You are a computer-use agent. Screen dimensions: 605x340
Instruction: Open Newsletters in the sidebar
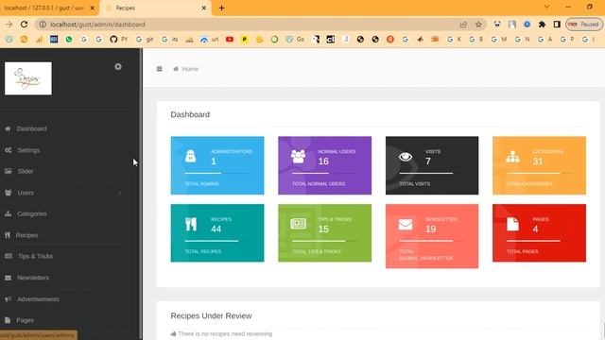click(x=33, y=278)
